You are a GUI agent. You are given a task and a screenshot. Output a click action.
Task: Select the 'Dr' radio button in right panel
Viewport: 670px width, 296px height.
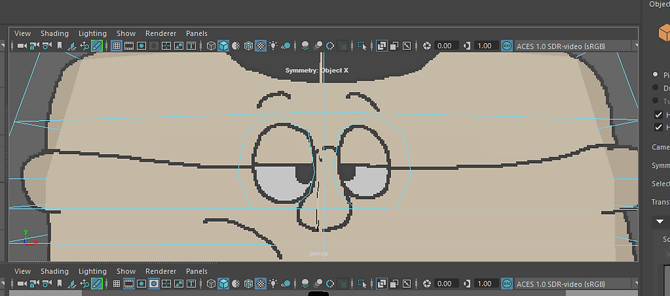[655, 87]
